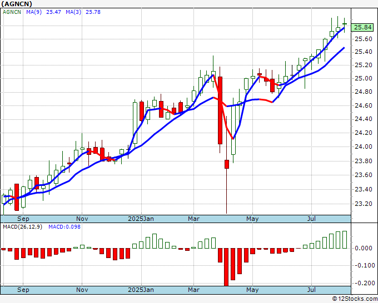The height and width of the screenshot is (303, 378).
Task: Click the 0.000 MACD axis label
Action: (364, 248)
